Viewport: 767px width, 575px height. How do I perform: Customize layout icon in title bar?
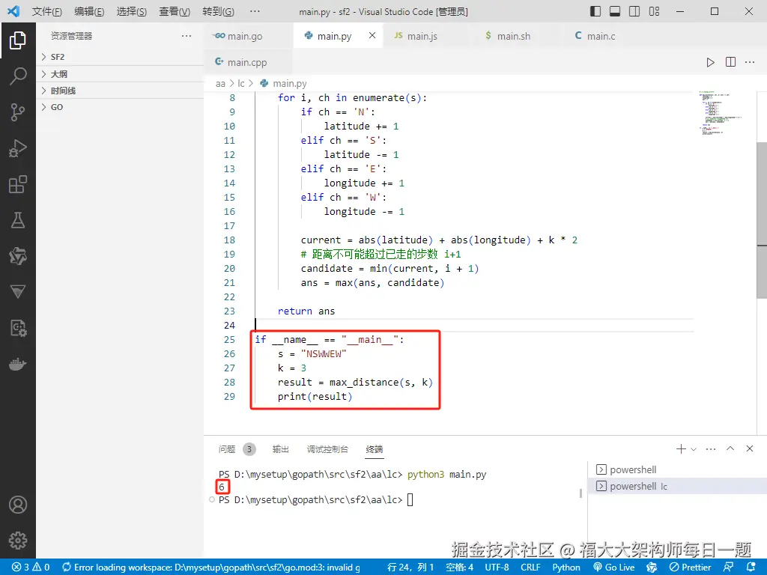654,11
